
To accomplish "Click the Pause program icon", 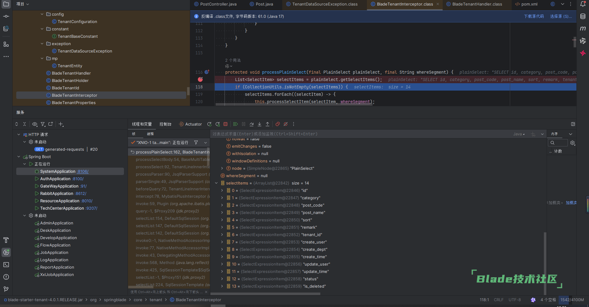I will pos(244,124).
